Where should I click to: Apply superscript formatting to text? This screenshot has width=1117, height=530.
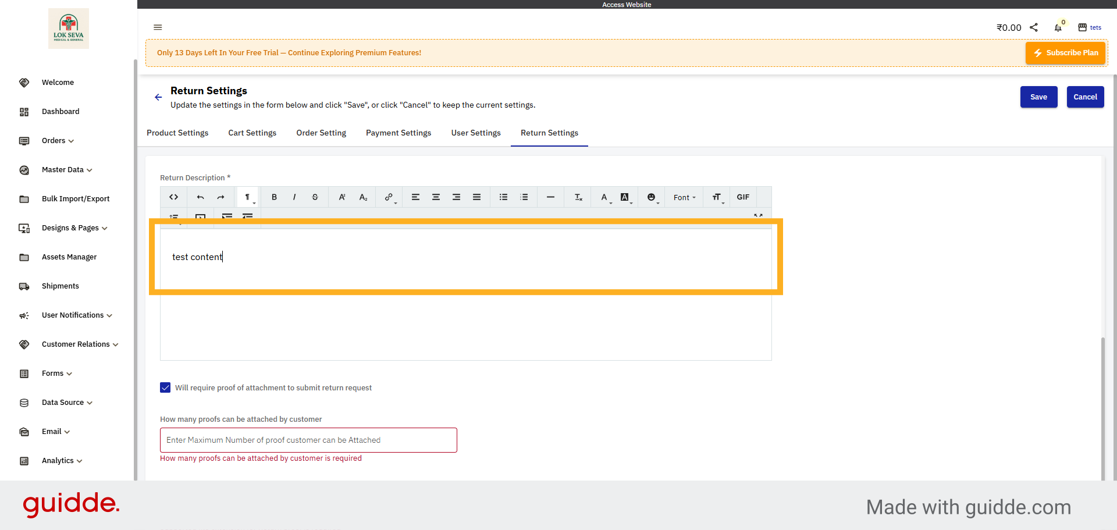click(x=342, y=197)
